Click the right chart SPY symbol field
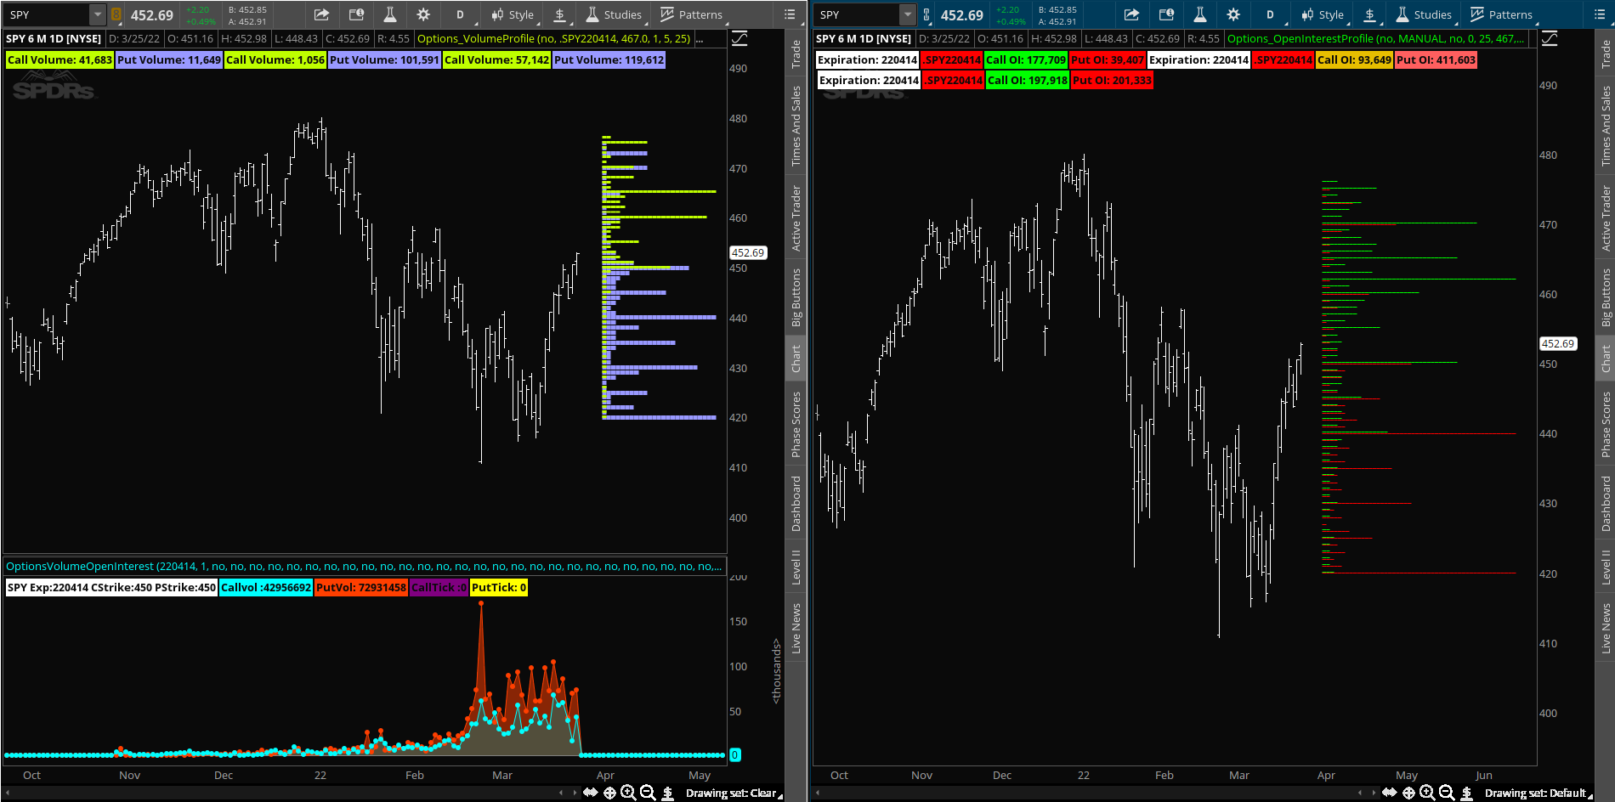 click(858, 14)
